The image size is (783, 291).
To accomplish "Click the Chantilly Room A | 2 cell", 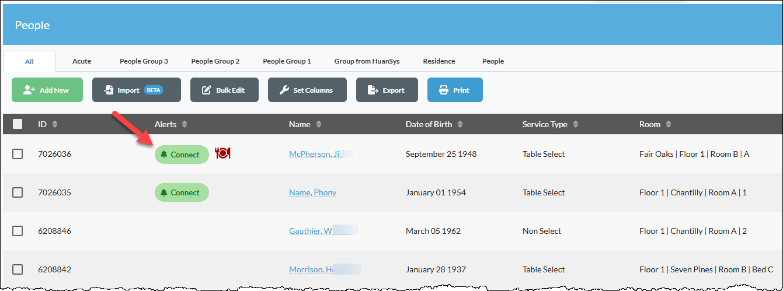I will coord(693,231).
